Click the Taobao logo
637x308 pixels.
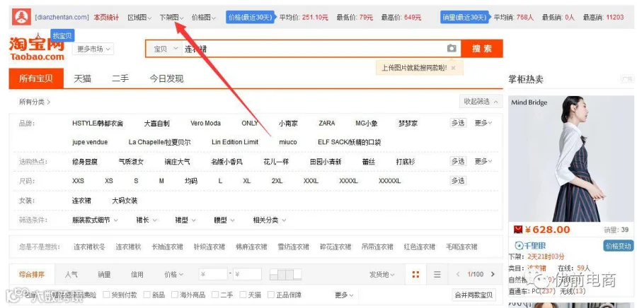point(37,49)
